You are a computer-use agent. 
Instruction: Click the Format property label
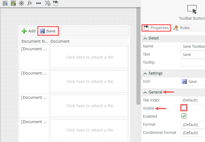pos(149,124)
